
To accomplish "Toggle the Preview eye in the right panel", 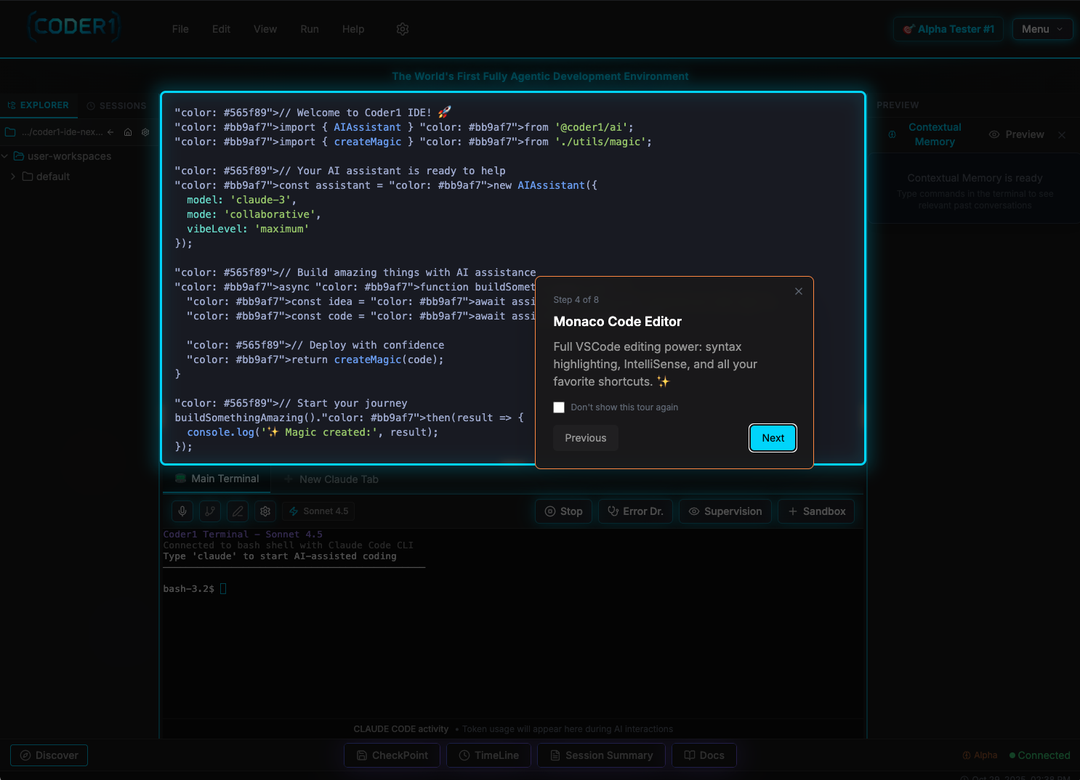I will pos(994,134).
